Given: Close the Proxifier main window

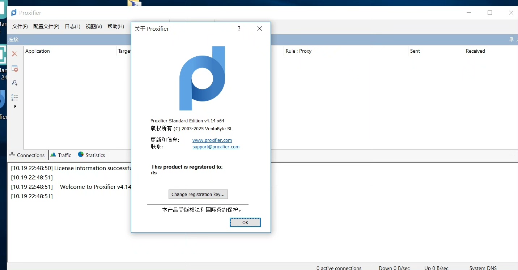Looking at the screenshot, I should point(511,13).
